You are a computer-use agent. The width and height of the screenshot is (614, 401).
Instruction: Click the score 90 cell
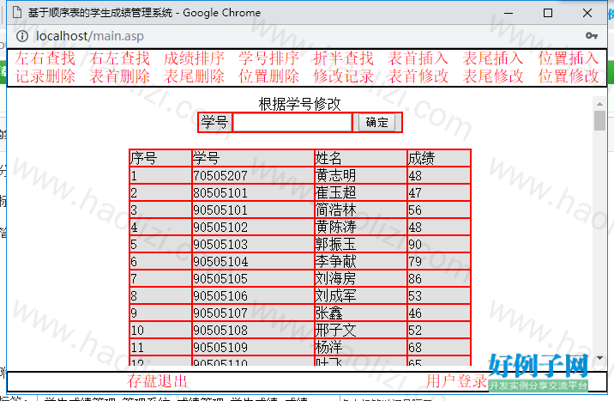[x=438, y=245]
